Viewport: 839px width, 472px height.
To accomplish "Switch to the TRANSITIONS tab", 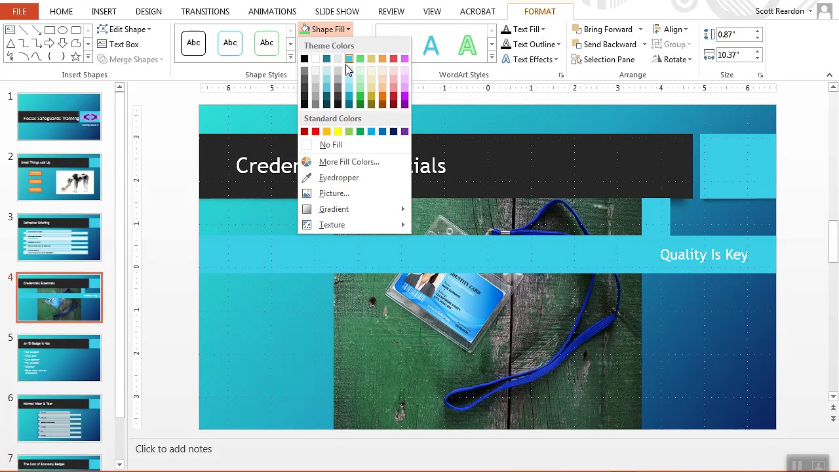I will pyautogui.click(x=205, y=12).
